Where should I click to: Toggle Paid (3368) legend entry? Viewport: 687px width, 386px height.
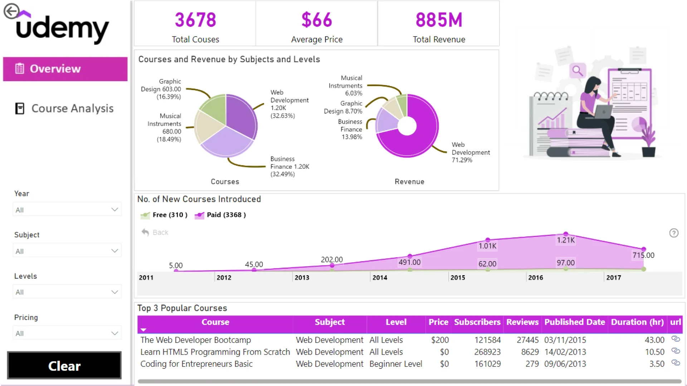click(220, 215)
